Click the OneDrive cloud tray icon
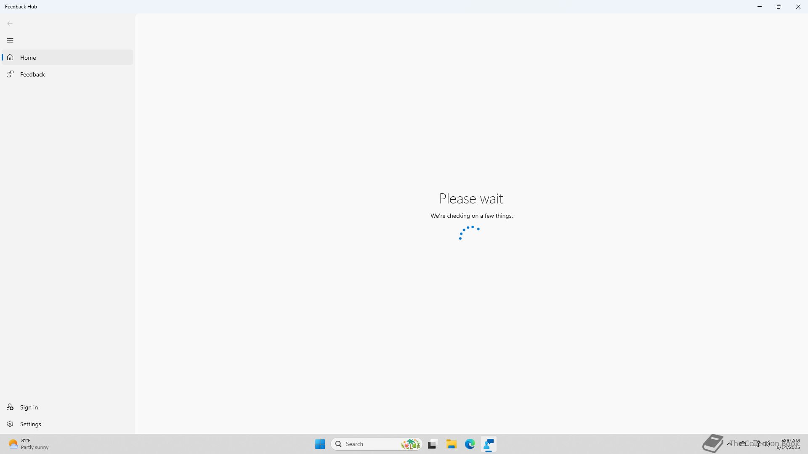 [x=743, y=444]
